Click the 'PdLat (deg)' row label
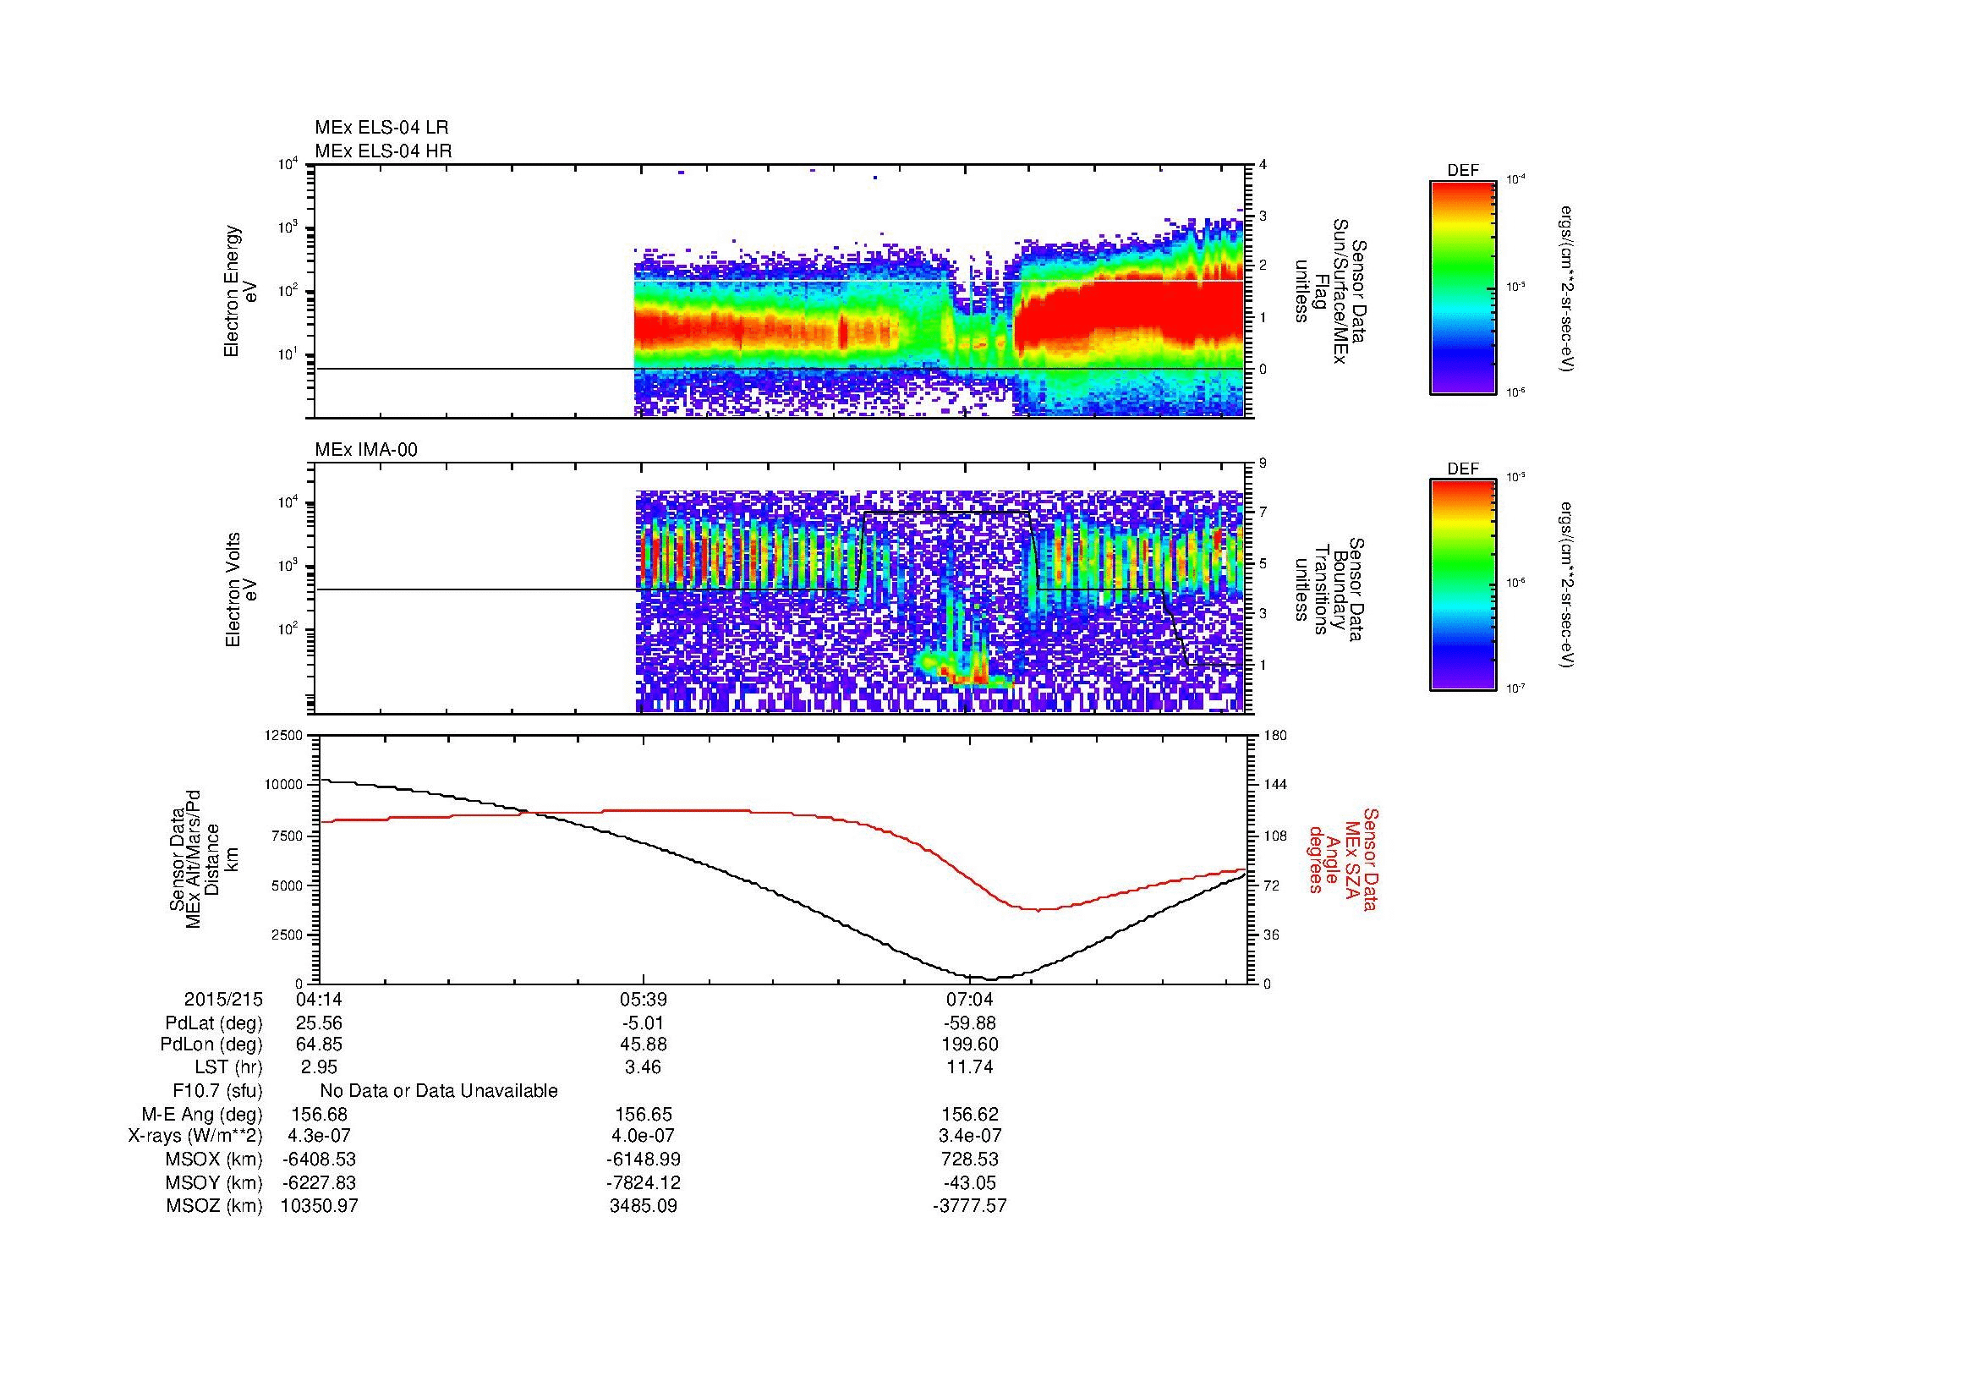1978x1398 pixels. coord(214,1023)
